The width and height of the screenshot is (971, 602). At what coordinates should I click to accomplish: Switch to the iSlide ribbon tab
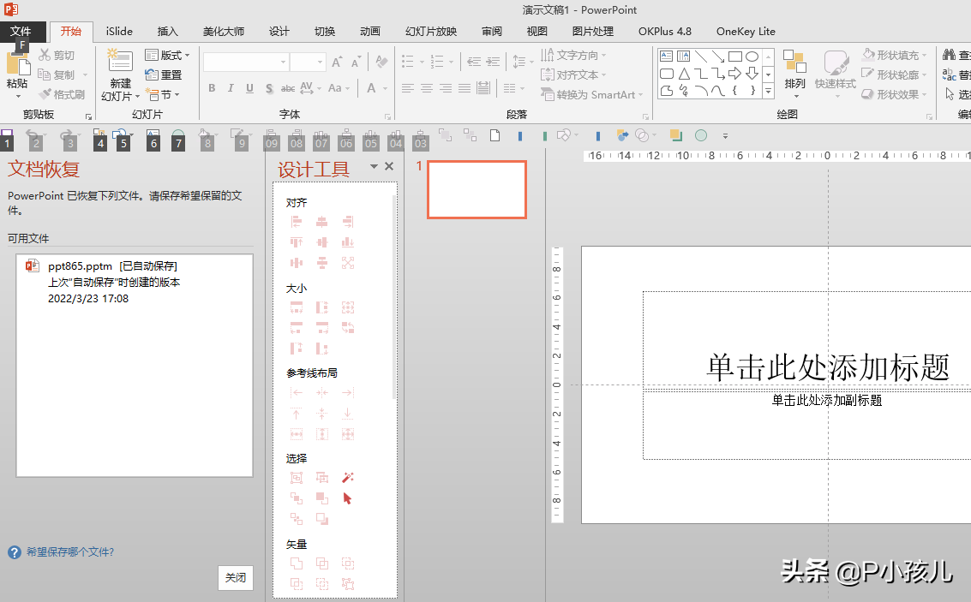[119, 32]
